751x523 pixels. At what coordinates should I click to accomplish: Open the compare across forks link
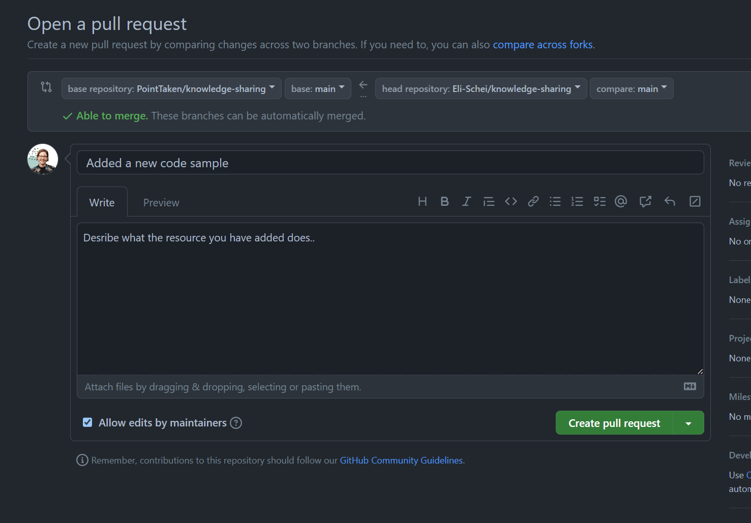pos(543,45)
